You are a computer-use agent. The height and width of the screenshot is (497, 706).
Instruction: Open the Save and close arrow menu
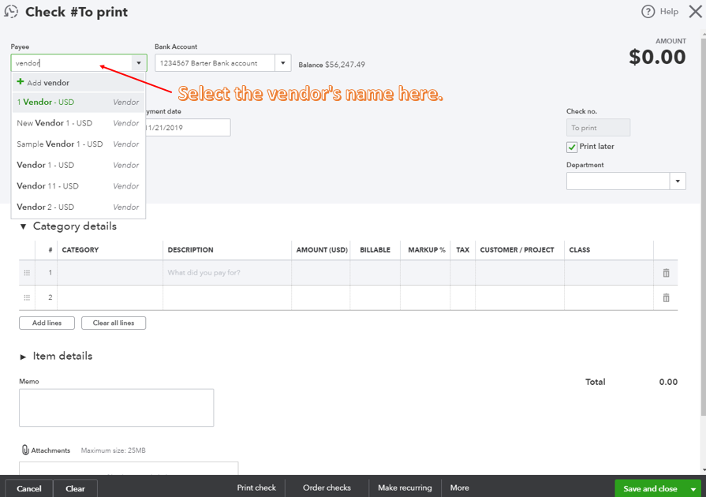[x=693, y=489]
